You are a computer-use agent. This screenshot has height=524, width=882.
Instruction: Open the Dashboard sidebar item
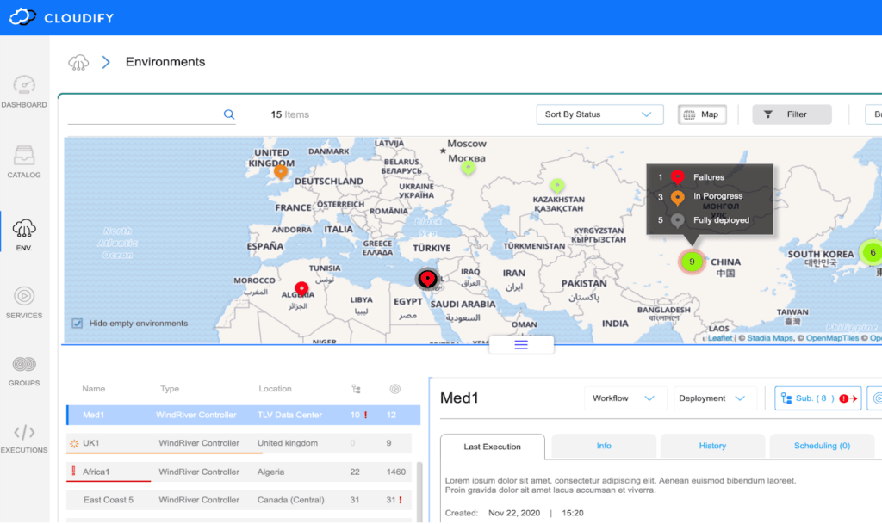click(24, 91)
